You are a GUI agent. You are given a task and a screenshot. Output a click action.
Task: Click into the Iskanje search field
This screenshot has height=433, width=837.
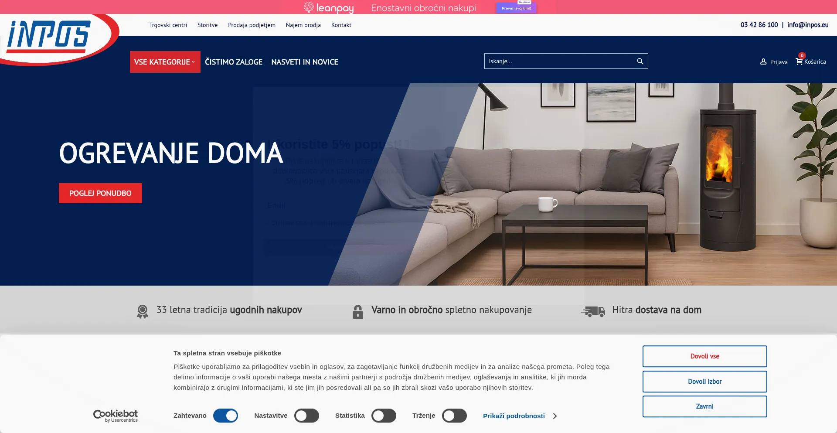(x=558, y=61)
